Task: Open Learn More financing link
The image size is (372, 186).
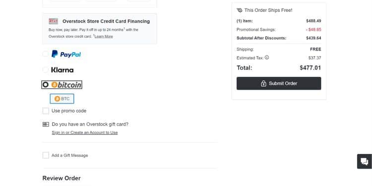Action: (x=104, y=36)
